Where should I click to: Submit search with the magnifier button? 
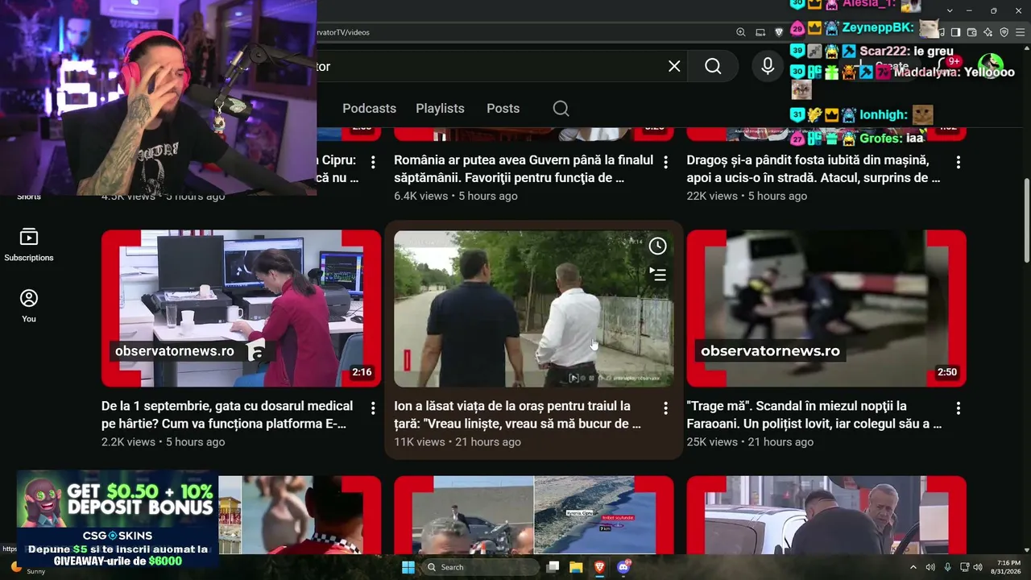tap(713, 66)
